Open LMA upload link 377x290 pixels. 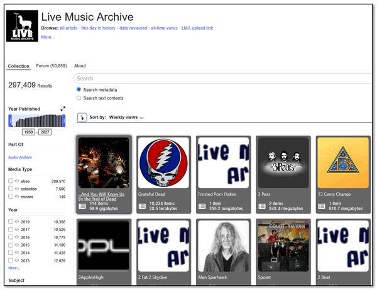pos(197,28)
